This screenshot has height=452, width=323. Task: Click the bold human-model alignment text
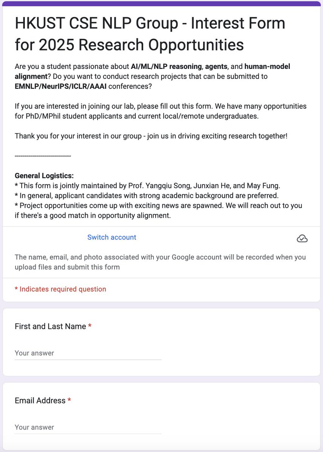click(153, 72)
